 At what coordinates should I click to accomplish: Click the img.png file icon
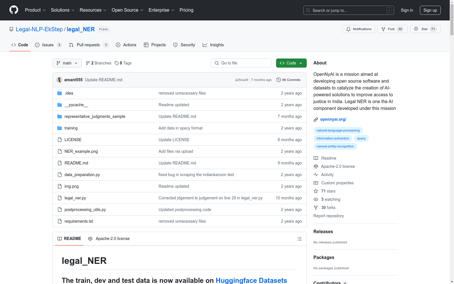coord(60,186)
